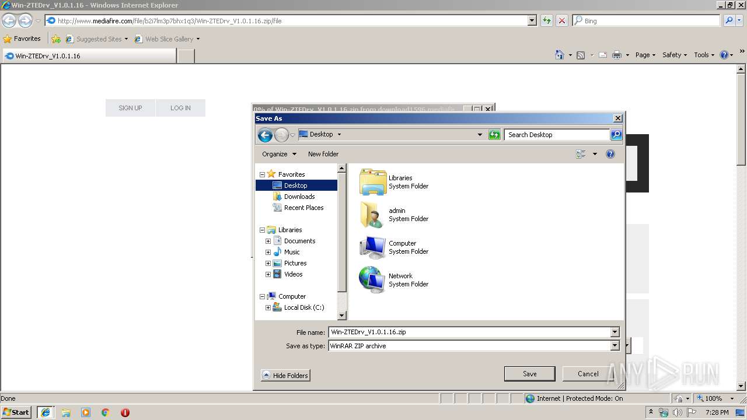Click search magnifier in Save As dialog
Screen dimensions: 747x420
(x=616, y=135)
